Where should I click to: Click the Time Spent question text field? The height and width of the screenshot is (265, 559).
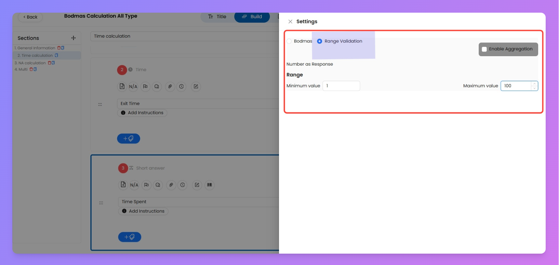(199, 202)
